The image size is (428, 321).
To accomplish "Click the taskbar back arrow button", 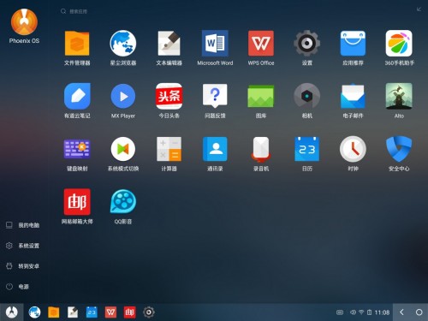I will pyautogui.click(x=401, y=312).
